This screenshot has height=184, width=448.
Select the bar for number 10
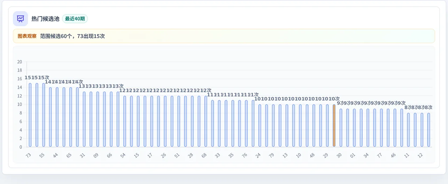[300, 126]
